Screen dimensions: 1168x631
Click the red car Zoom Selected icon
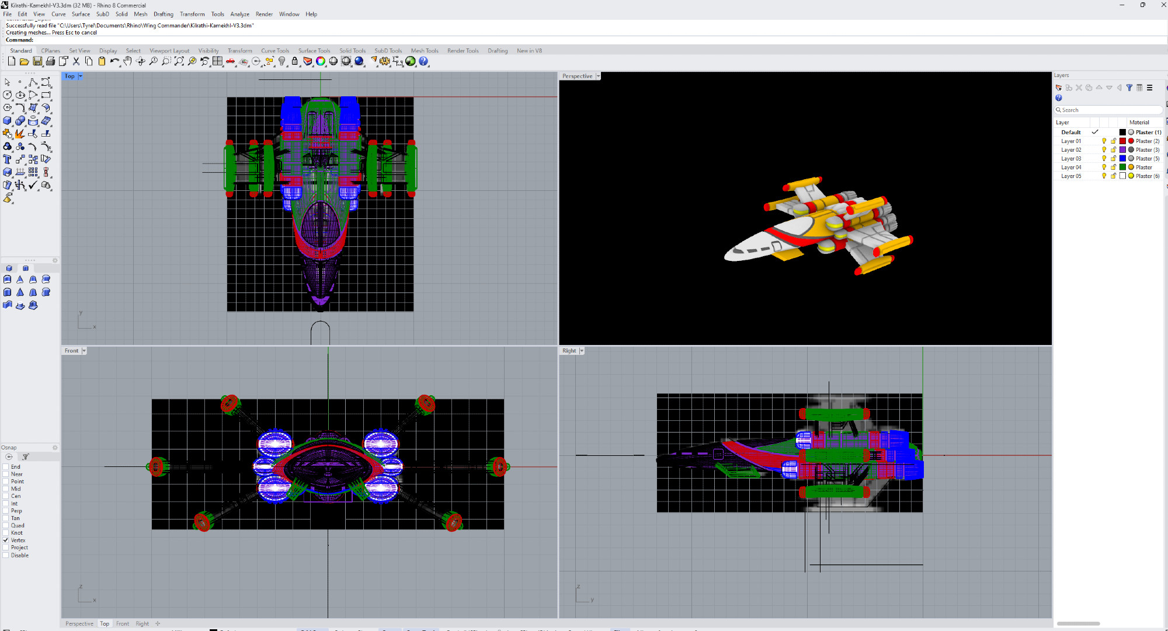231,61
